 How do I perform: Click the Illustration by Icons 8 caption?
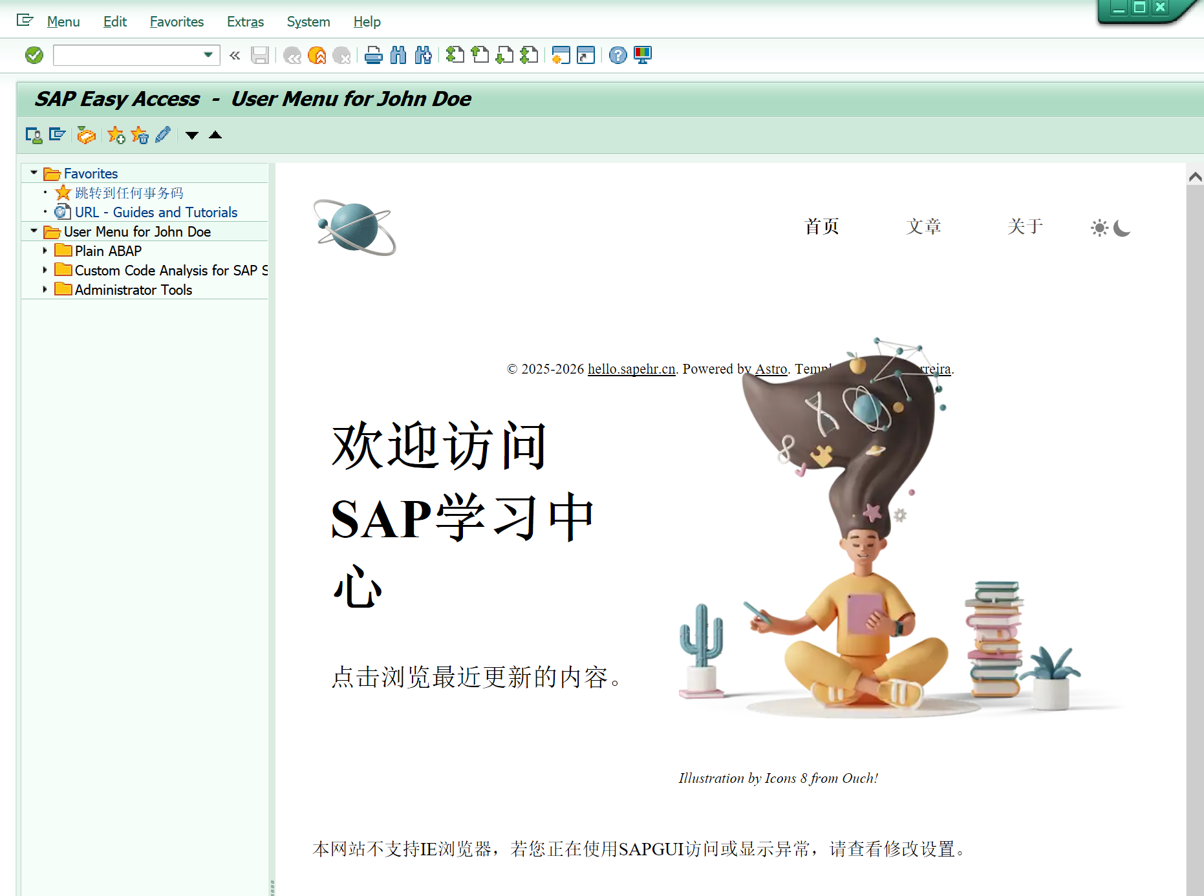pos(778,778)
